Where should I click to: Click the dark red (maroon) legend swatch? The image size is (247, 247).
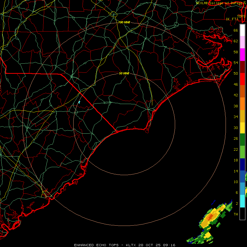tap(242, 67)
